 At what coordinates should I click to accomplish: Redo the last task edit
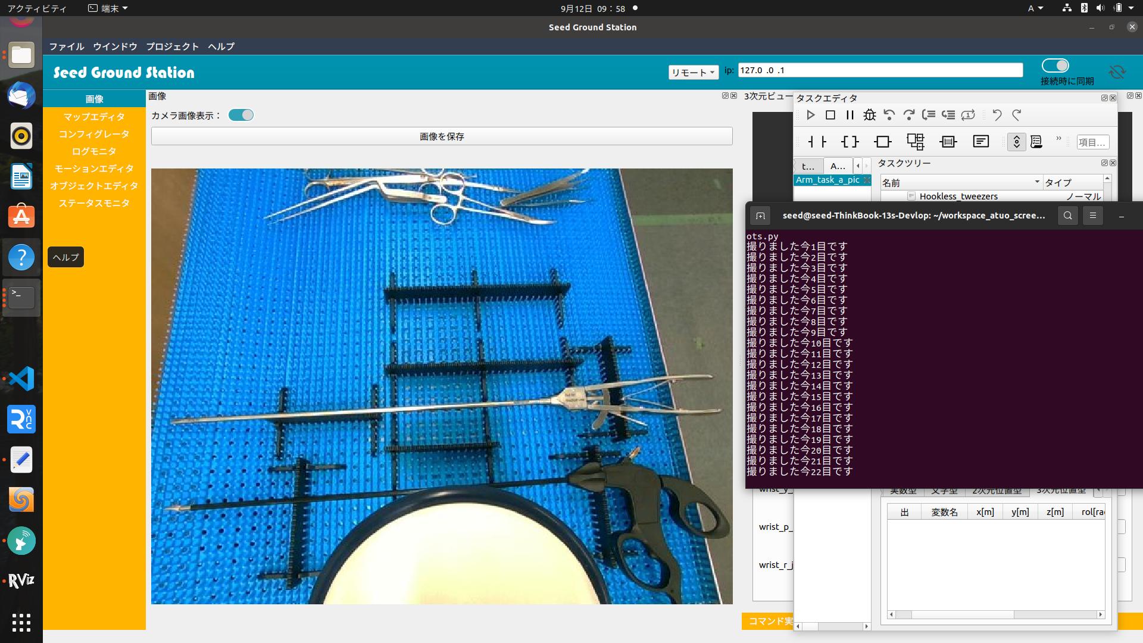point(1017,115)
